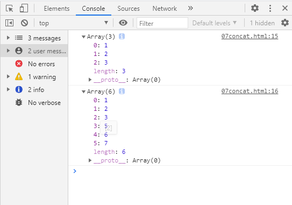Toggle the device toolbar icon
292x205 pixels.
click(24, 9)
